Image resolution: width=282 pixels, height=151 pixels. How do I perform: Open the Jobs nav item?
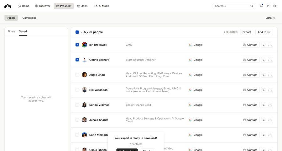click(82, 6)
